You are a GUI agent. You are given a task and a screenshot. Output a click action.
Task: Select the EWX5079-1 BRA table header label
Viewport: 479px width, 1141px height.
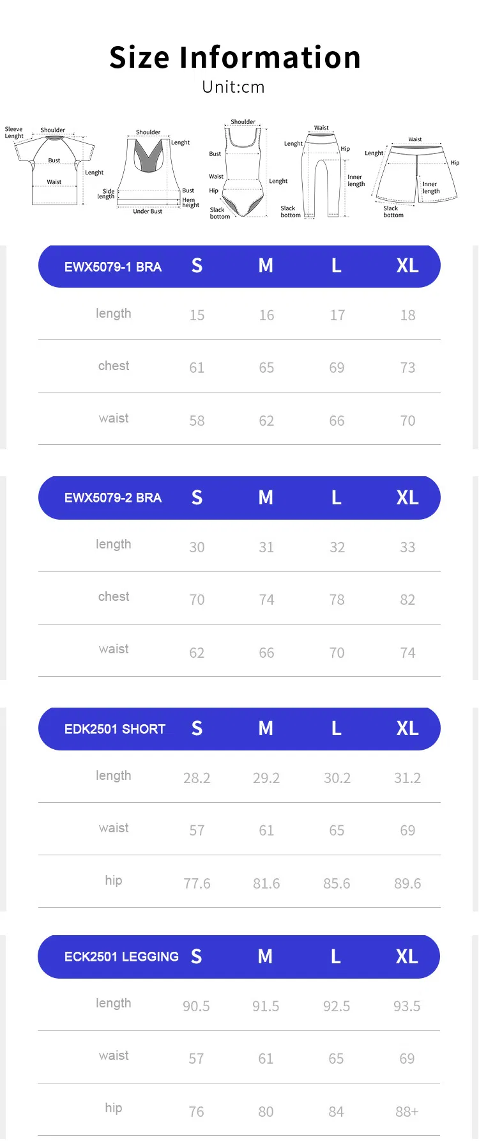tap(113, 267)
